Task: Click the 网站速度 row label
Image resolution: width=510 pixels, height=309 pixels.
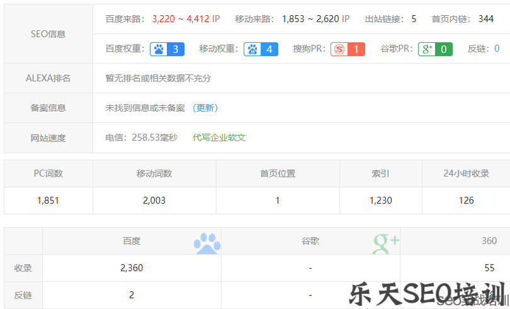Action: [48, 138]
